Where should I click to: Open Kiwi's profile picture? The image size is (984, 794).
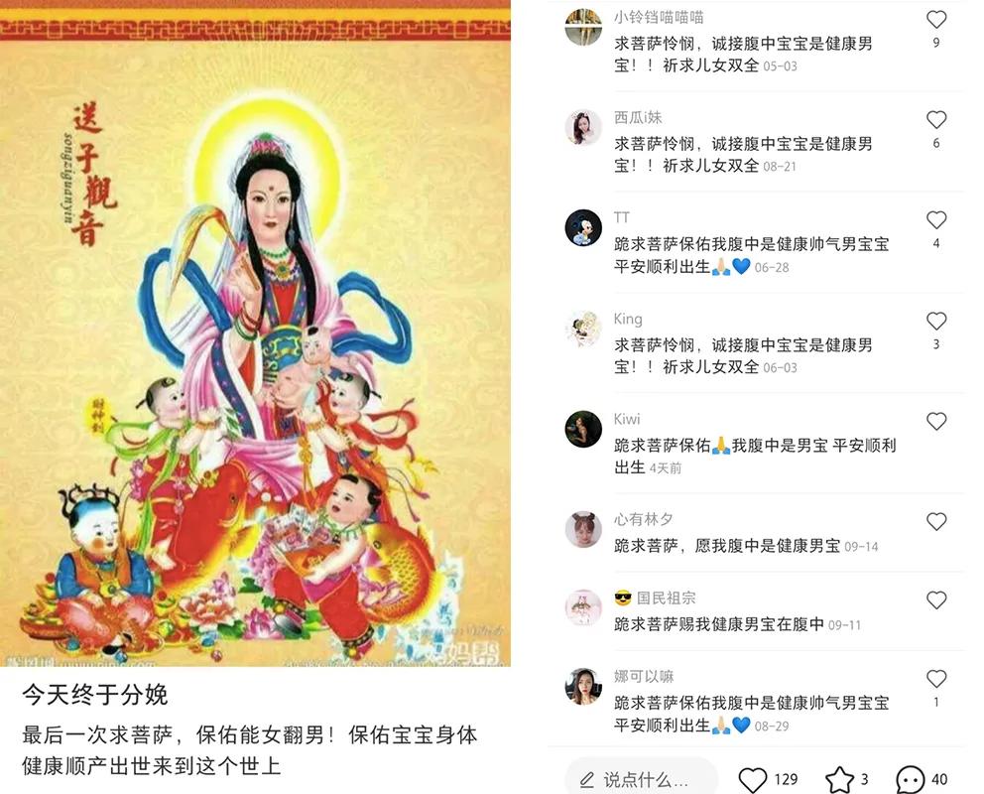583,430
